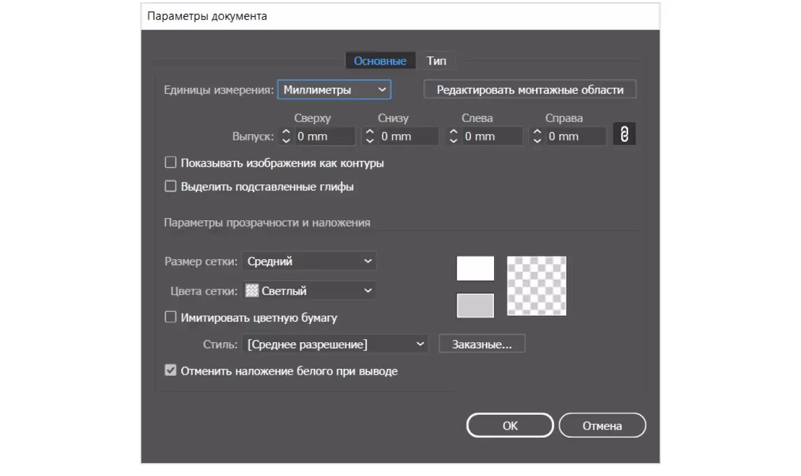Click the Сверху bleed value field

point(325,136)
